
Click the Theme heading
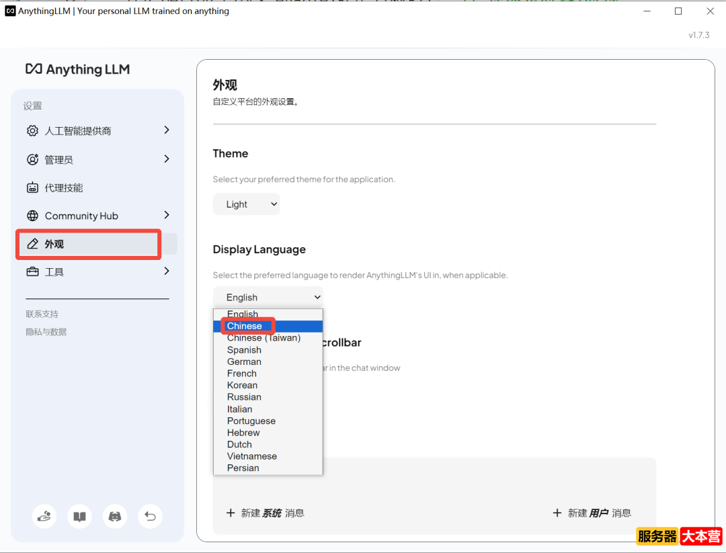231,154
